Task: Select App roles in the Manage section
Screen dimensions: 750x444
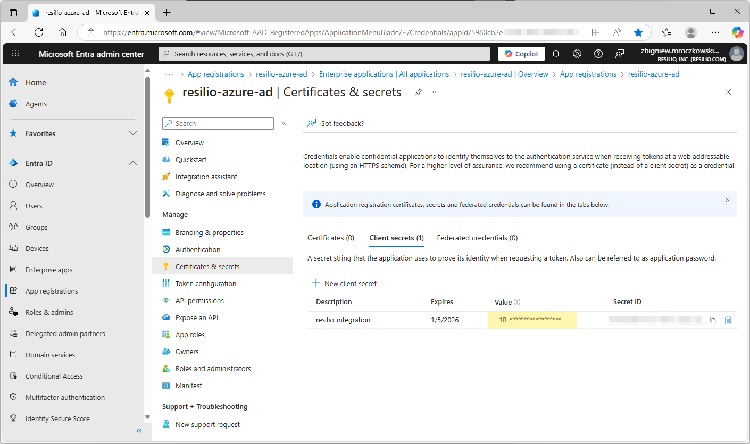Action: (190, 334)
